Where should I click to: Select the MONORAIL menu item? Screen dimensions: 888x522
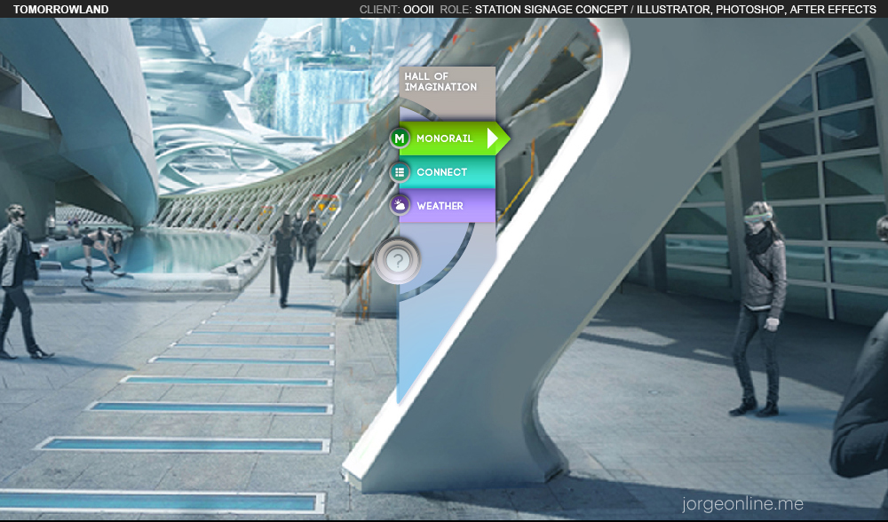click(449, 138)
